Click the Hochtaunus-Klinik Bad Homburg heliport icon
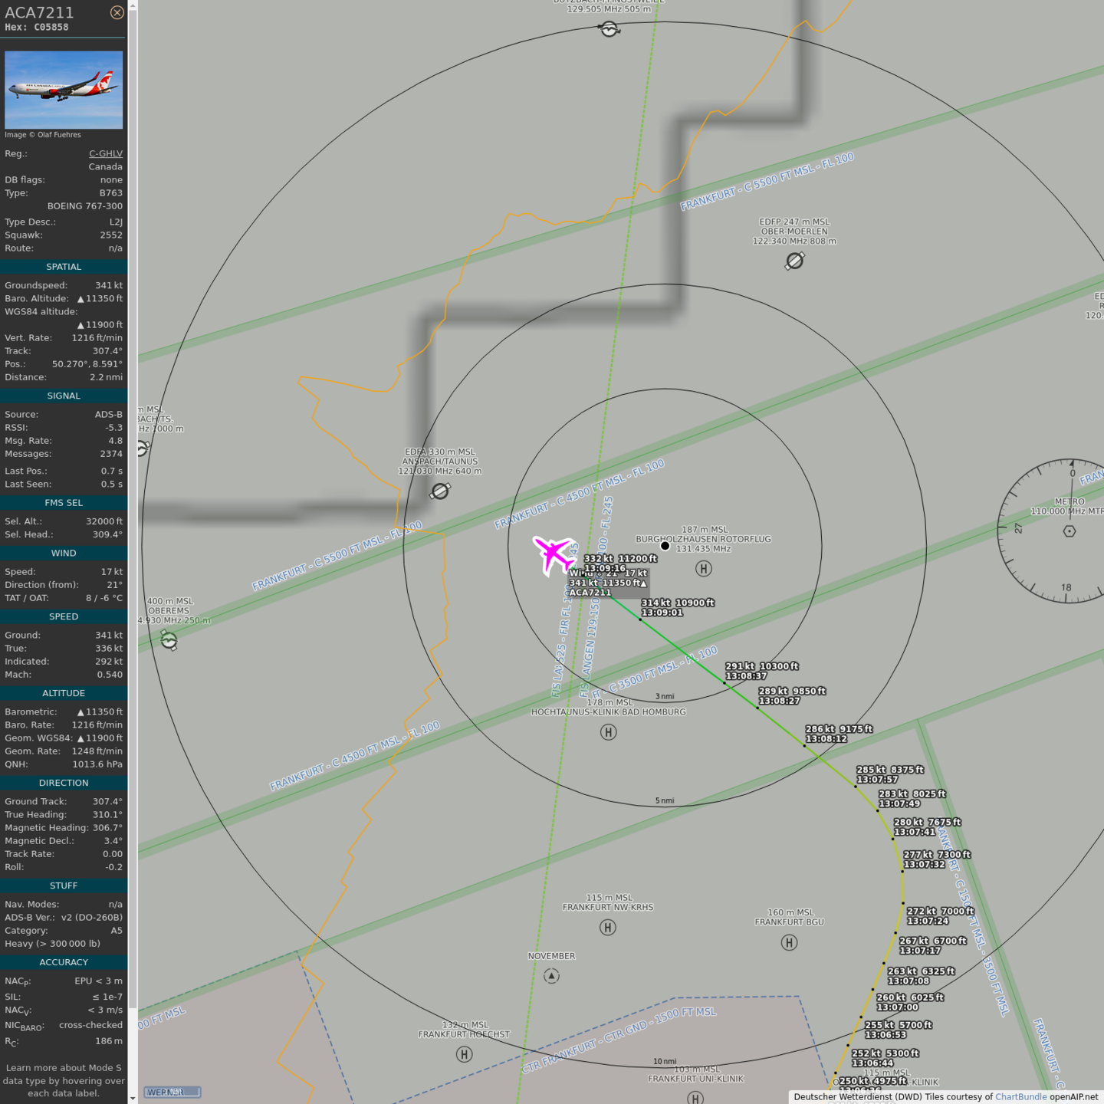1104x1104 pixels. [608, 732]
